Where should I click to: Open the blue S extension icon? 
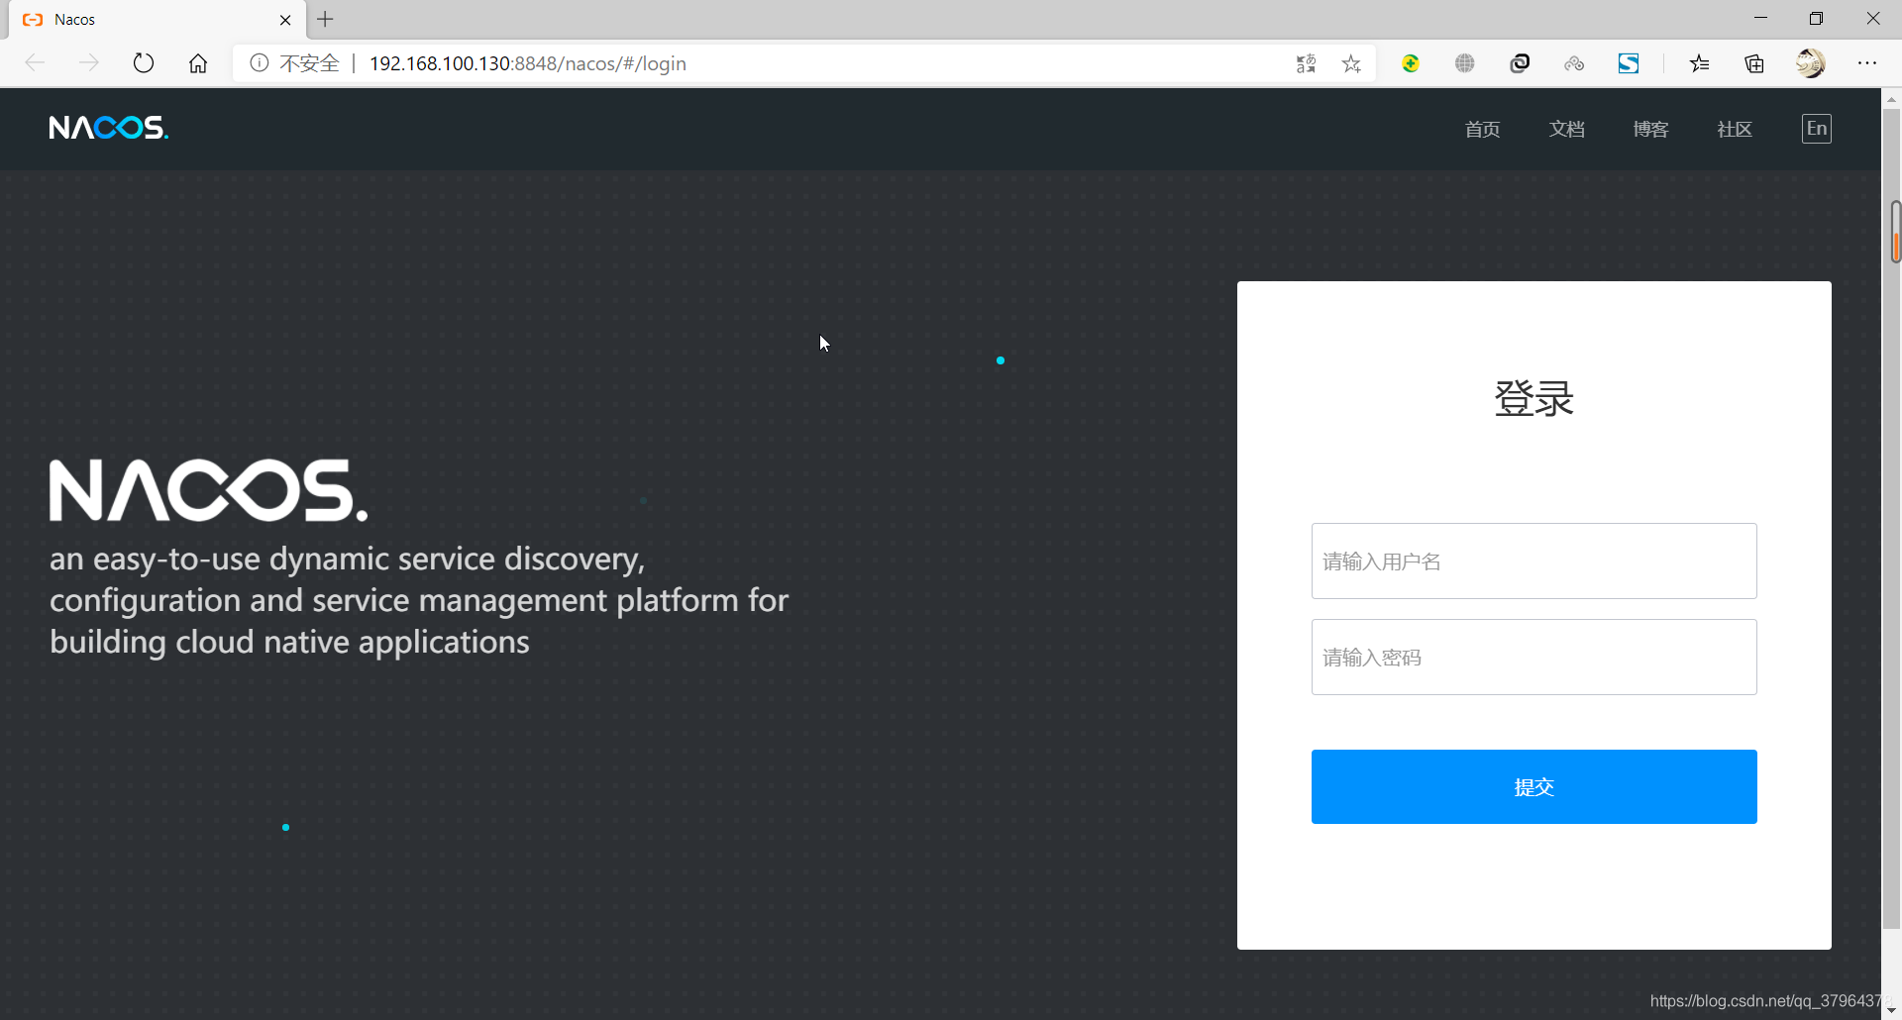click(1629, 63)
